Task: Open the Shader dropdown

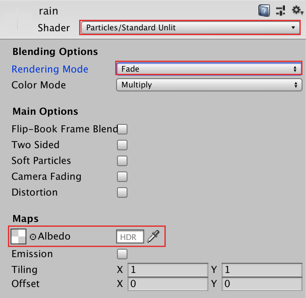Action: [190, 28]
